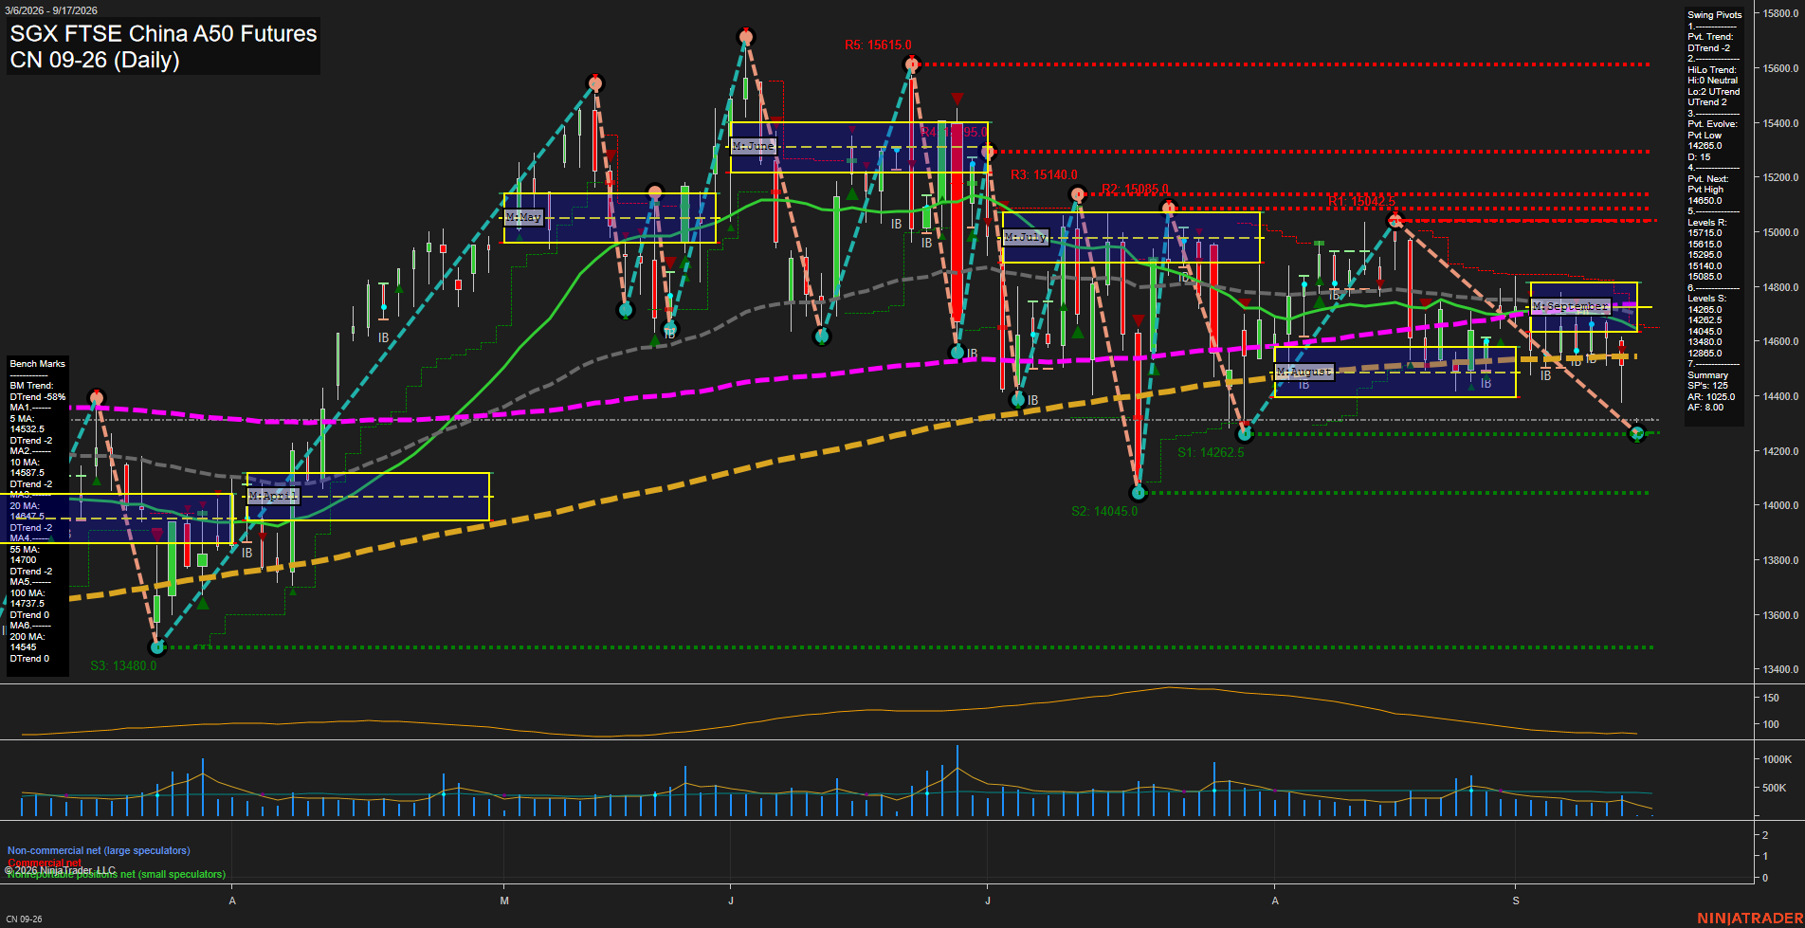Select the BM Trend DTrend -58% entry

pos(38,391)
